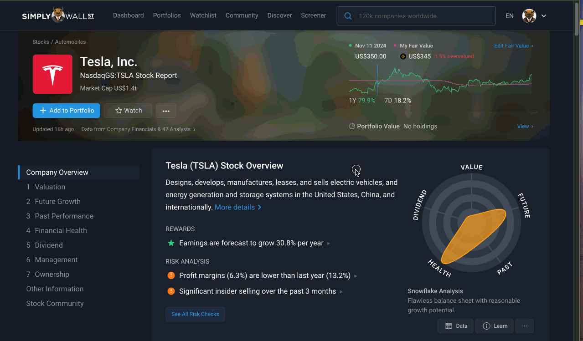Click the snowflake analysis radar chart
The height and width of the screenshot is (341, 583).
[x=471, y=222]
